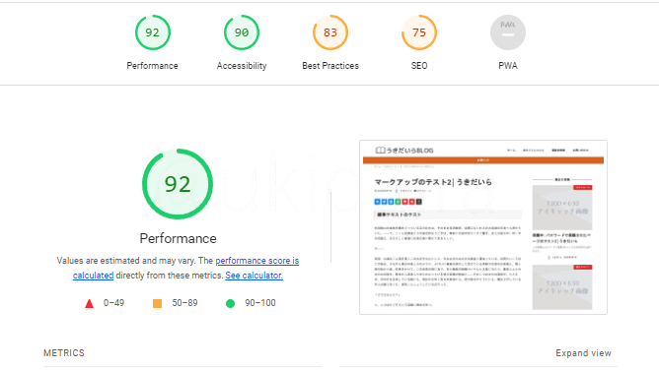Click the '90–100' legend text
The width and height of the screenshot is (659, 370).
pos(260,303)
